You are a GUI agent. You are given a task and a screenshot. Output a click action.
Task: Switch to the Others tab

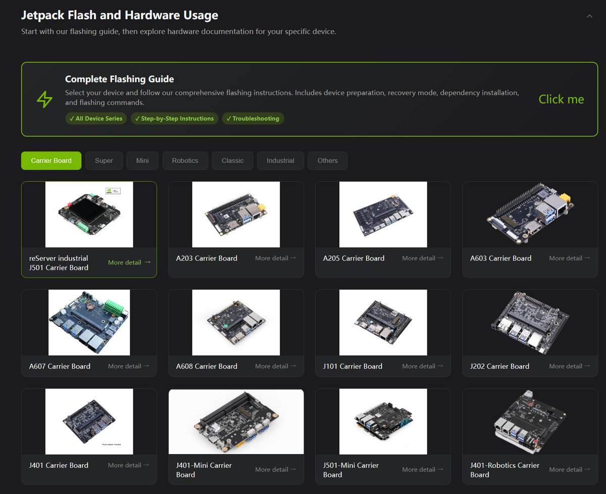click(327, 161)
